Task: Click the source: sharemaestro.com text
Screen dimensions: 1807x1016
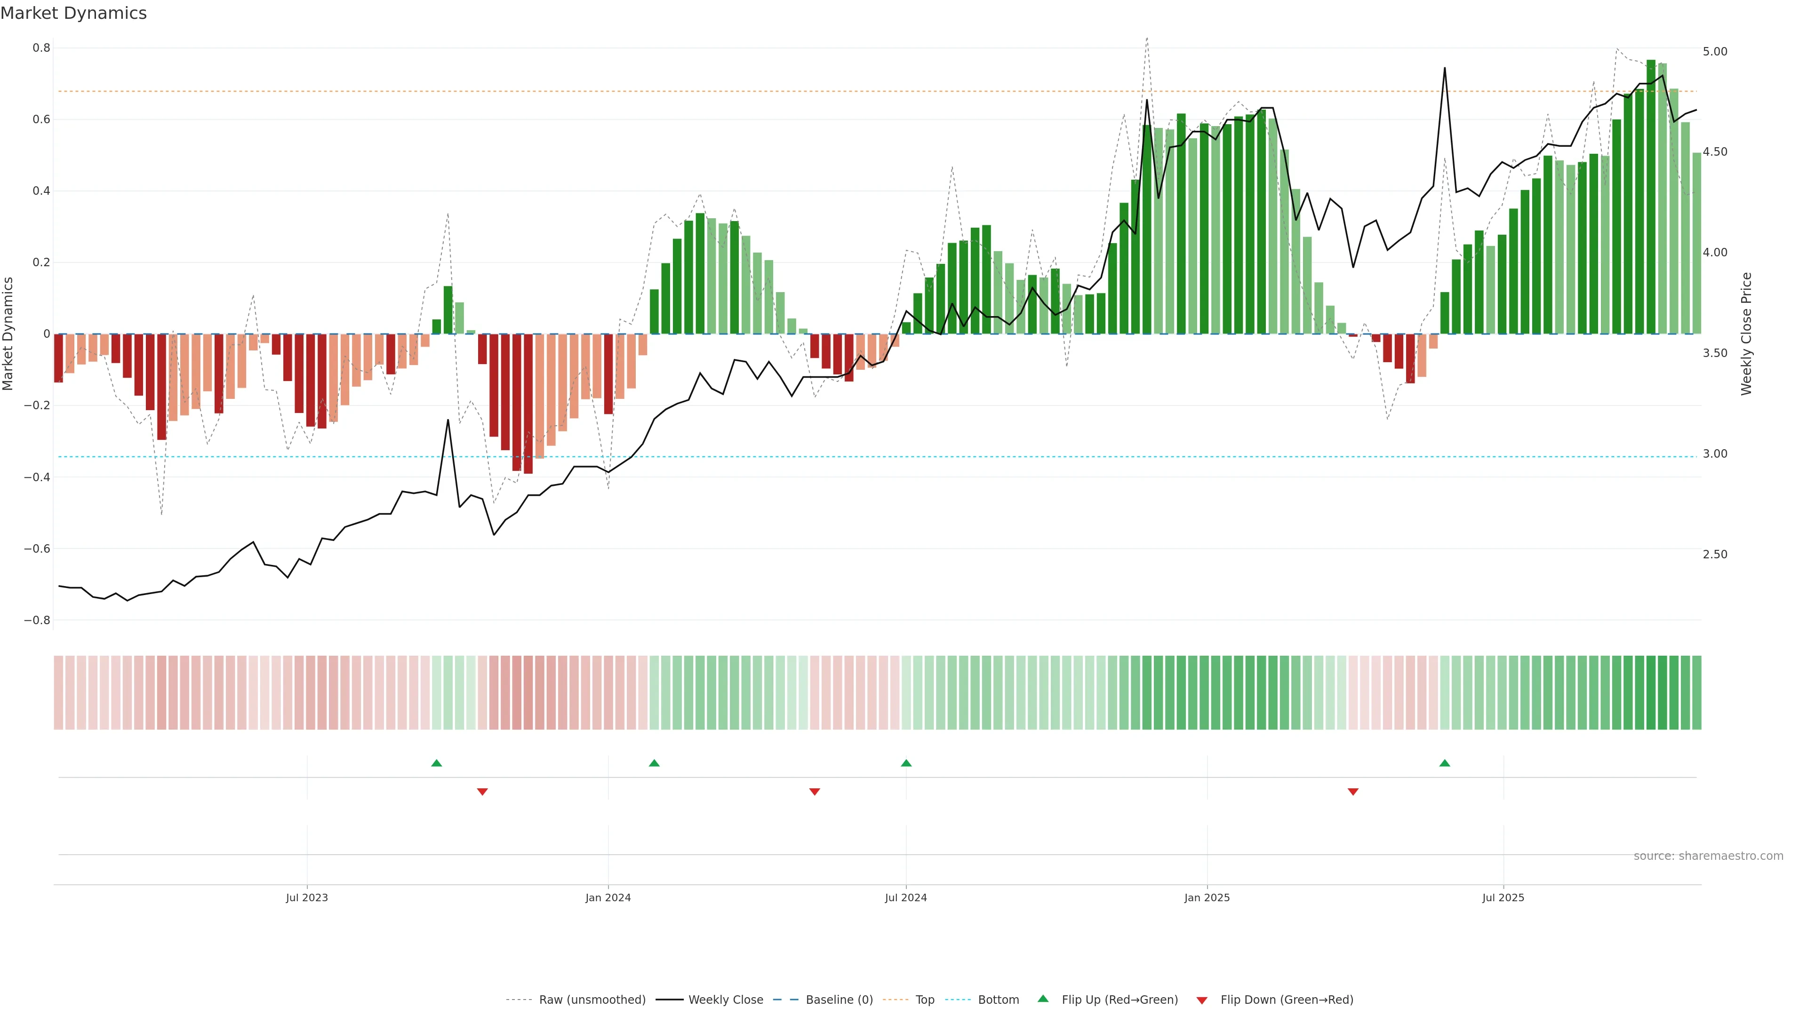Action: tap(1708, 856)
